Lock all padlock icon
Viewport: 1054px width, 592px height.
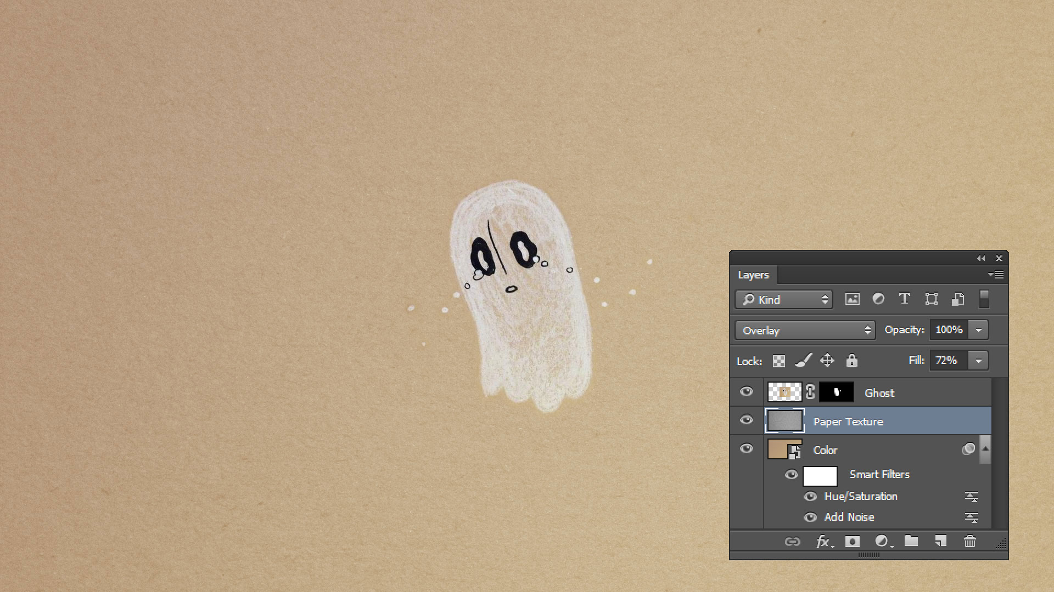point(851,360)
